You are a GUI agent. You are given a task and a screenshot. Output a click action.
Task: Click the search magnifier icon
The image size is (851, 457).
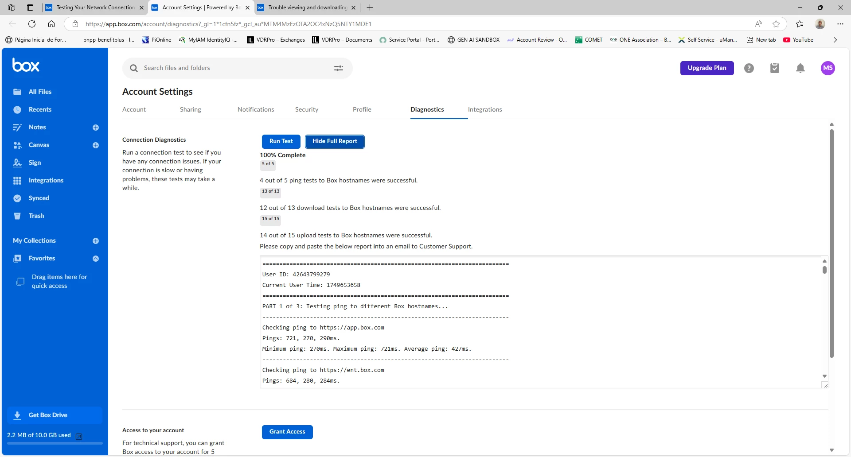click(x=133, y=68)
